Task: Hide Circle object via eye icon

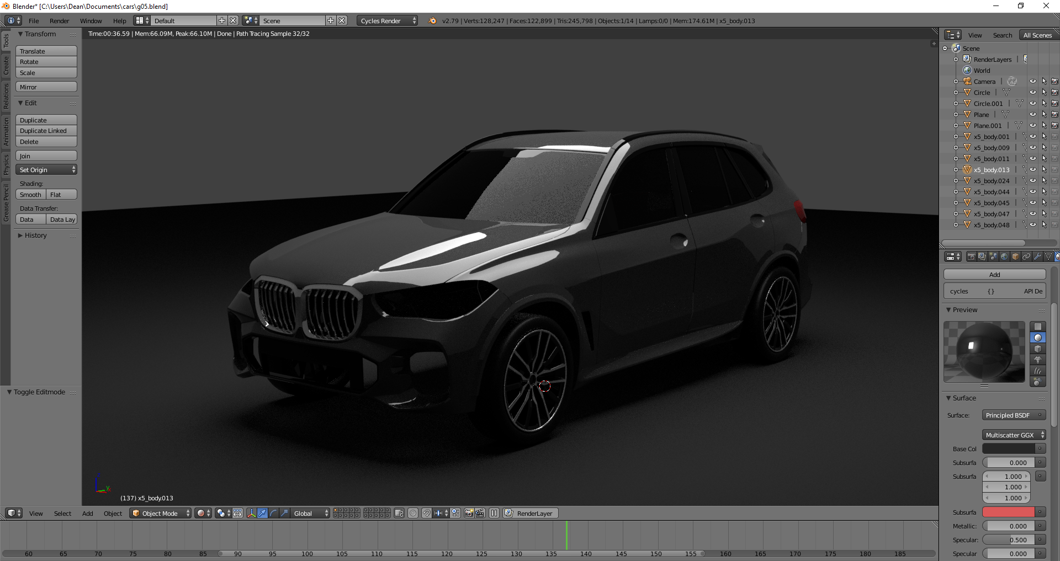Action: pos(1033,92)
